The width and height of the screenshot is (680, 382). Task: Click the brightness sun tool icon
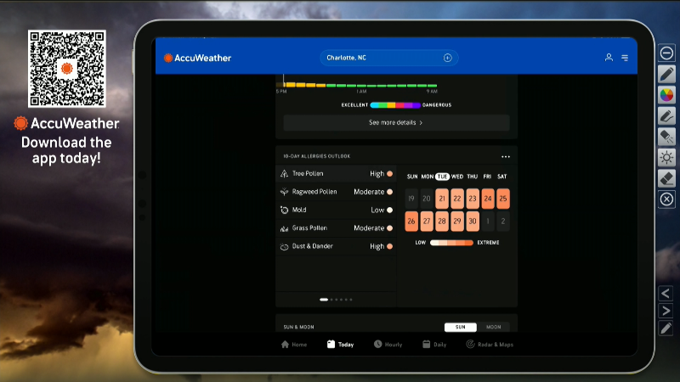667,157
